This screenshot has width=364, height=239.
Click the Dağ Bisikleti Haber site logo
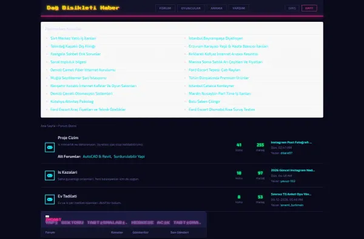coord(83,8)
